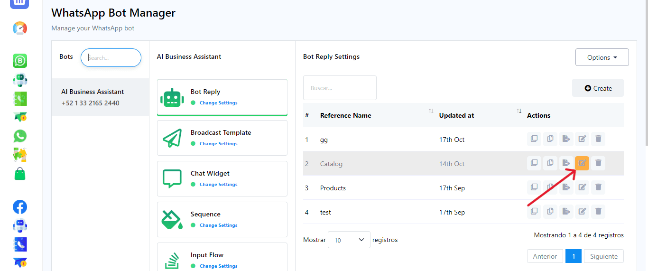
Task: Click the WhatsApp Business icon in sidebar
Action: [20, 61]
